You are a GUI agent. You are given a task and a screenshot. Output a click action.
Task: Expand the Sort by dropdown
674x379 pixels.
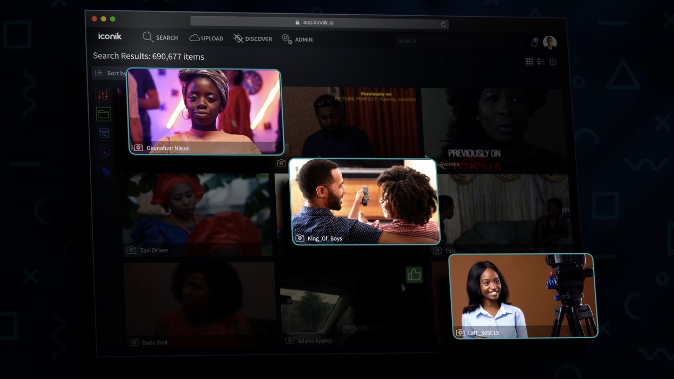click(x=111, y=73)
